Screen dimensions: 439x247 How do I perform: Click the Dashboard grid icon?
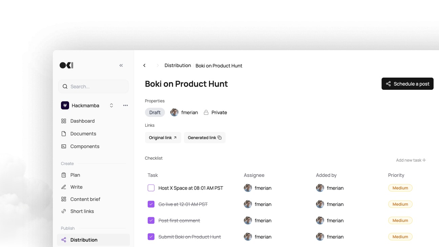click(x=64, y=121)
